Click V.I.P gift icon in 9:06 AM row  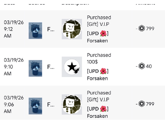(72, 104)
